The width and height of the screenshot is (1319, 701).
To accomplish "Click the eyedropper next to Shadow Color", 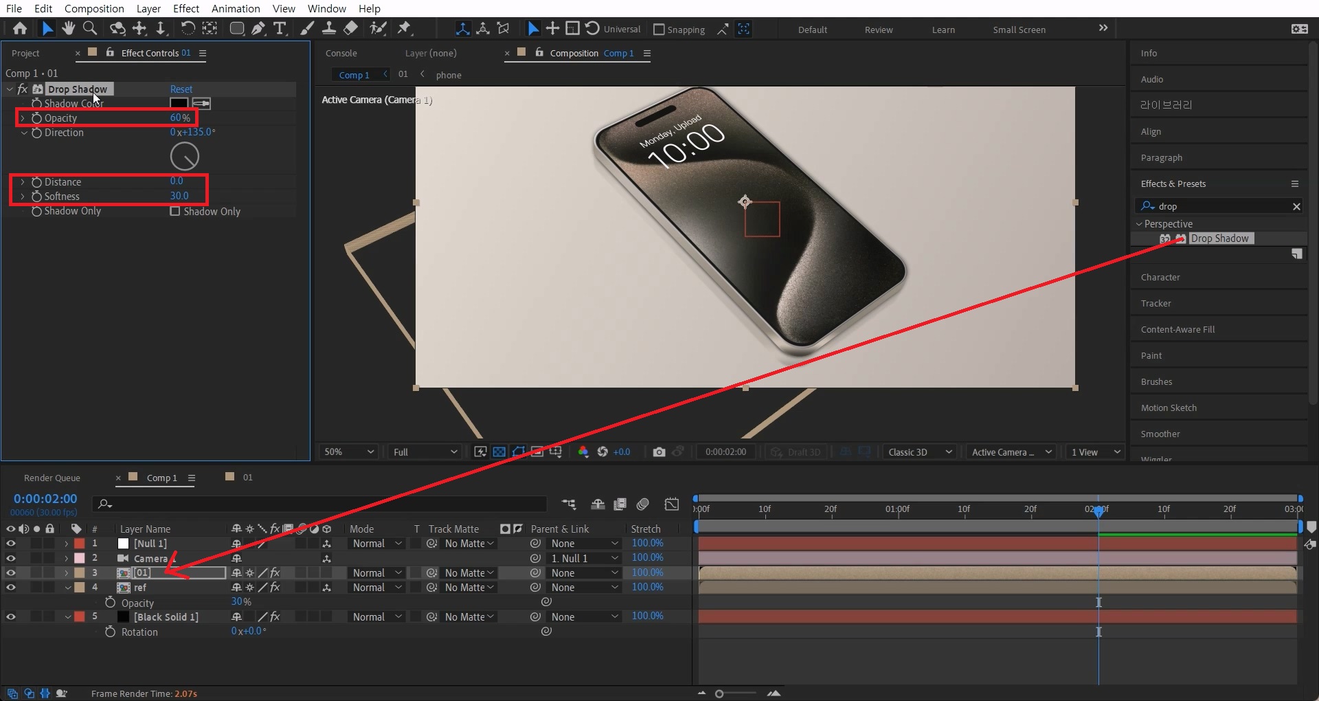I will (x=201, y=104).
